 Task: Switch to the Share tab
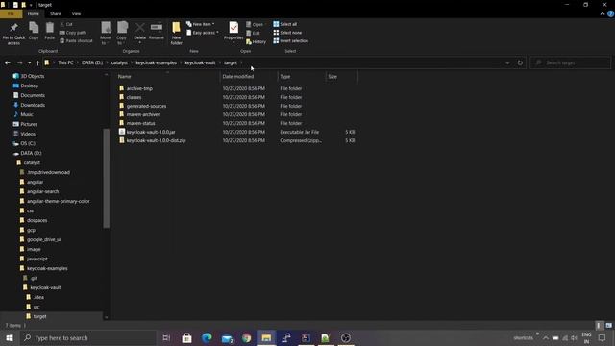(56, 13)
